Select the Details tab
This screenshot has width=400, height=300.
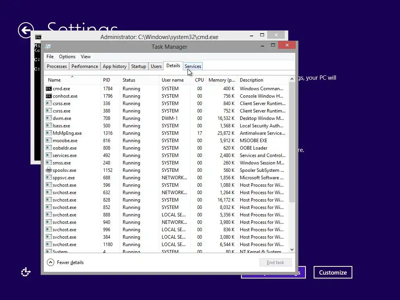(173, 66)
